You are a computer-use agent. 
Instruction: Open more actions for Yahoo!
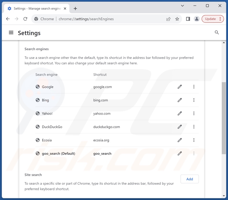point(194,113)
